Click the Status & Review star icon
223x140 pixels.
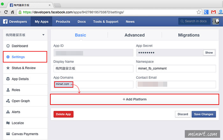coord(8,68)
